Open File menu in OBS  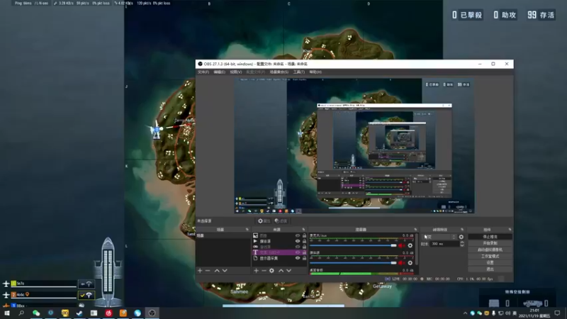[203, 72]
